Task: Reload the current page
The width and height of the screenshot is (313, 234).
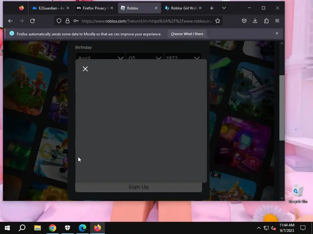Action: click(32, 21)
